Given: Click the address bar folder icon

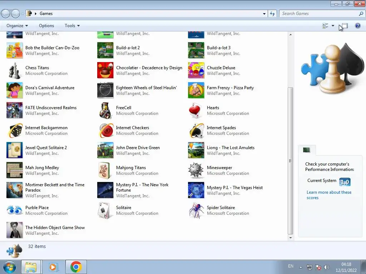Looking at the screenshot, I should (x=29, y=14).
